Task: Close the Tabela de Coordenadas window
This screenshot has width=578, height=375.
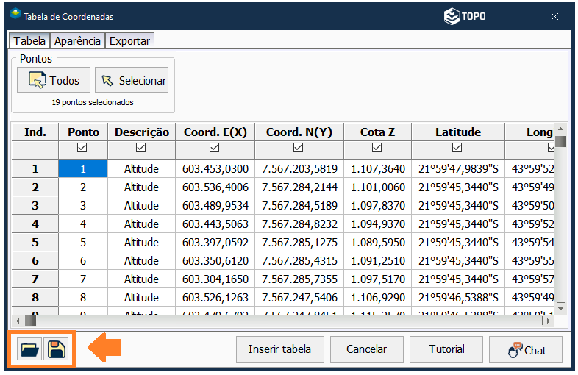Action: [x=554, y=16]
